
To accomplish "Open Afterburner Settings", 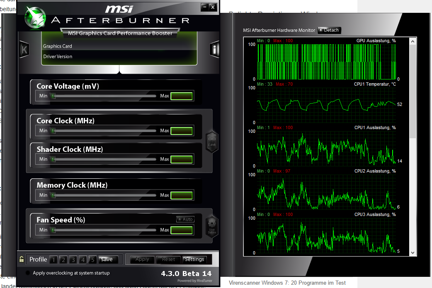I will point(194,259).
